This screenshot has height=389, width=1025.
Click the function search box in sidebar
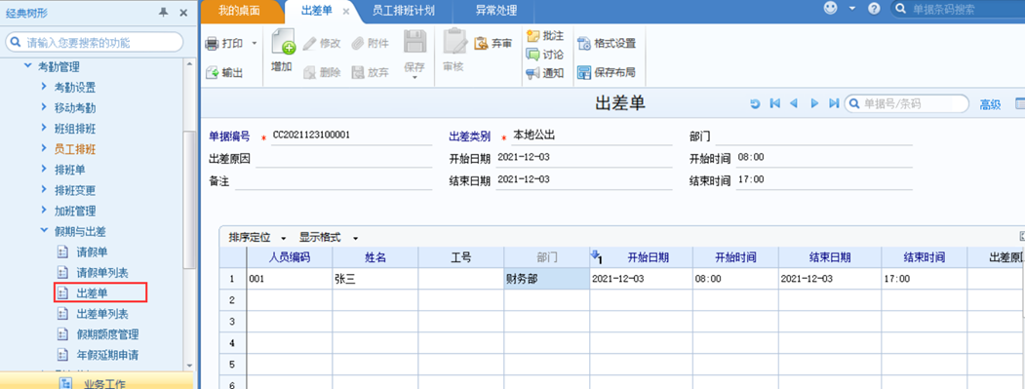point(95,43)
